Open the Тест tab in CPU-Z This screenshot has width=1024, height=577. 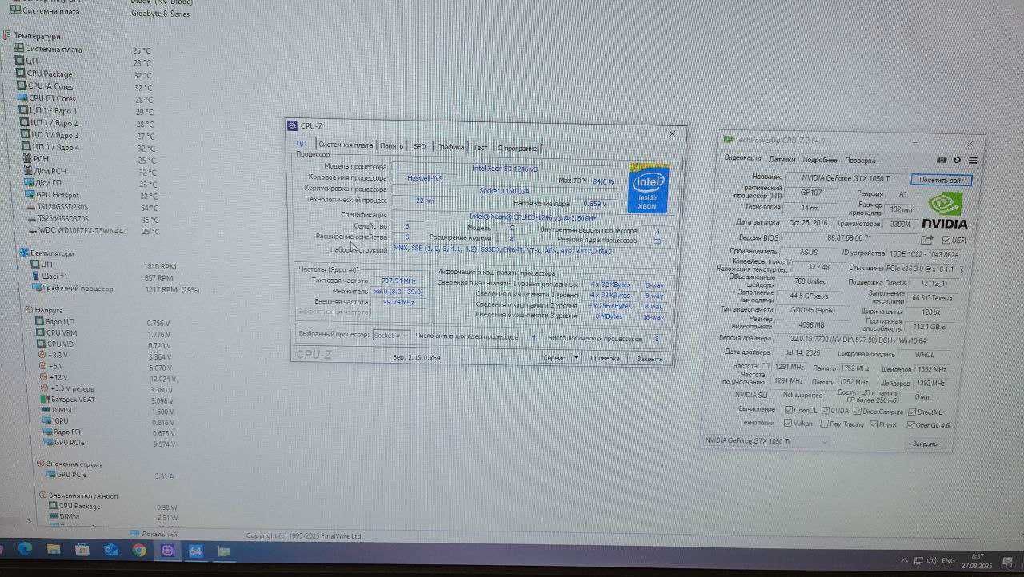(480, 148)
